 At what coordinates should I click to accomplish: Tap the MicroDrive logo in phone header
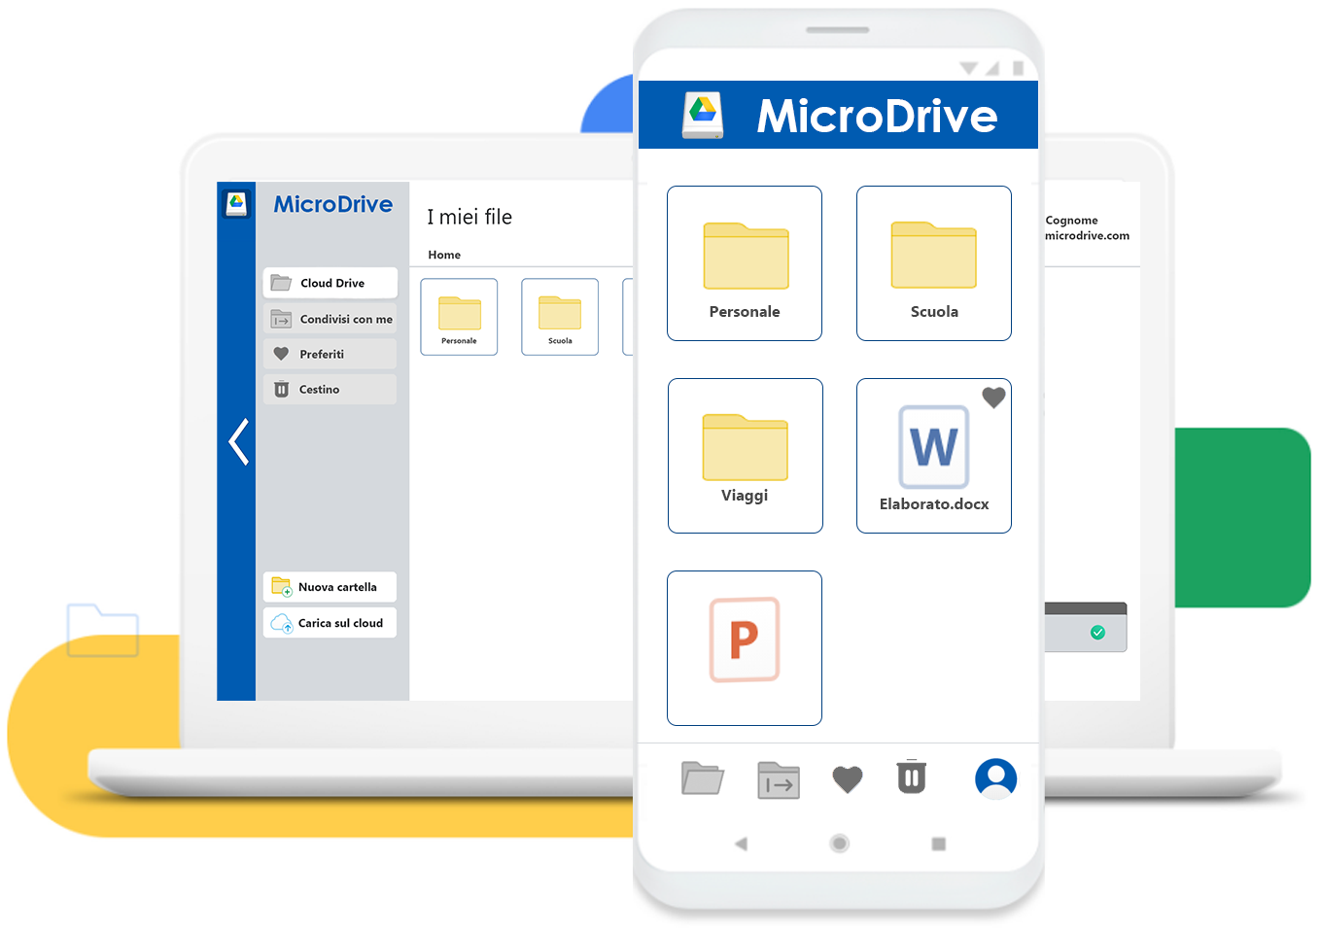[x=703, y=115]
